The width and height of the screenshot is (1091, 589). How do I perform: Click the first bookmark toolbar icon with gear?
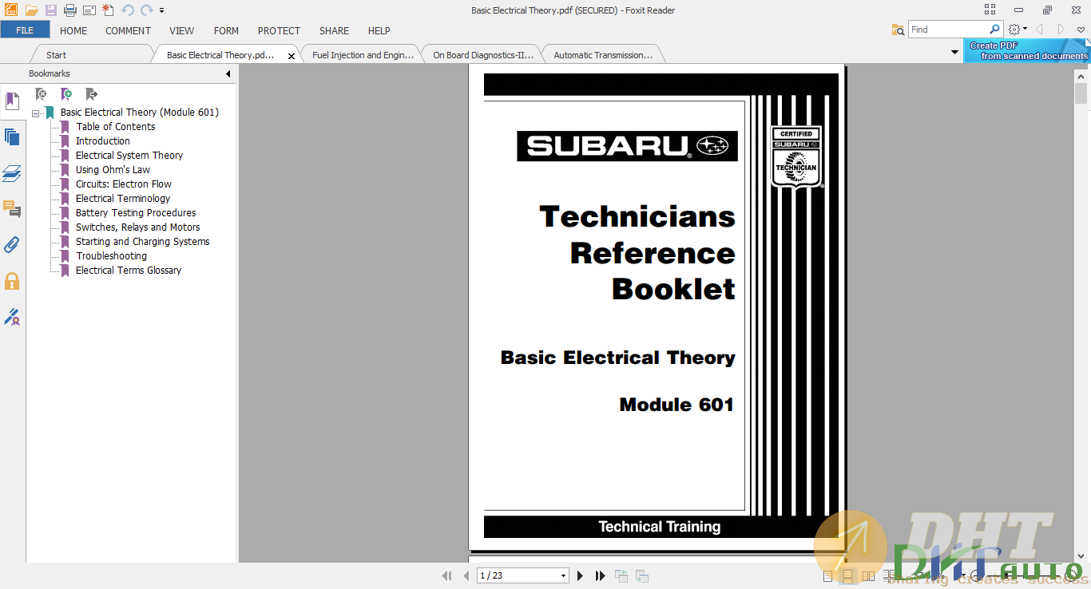[41, 94]
